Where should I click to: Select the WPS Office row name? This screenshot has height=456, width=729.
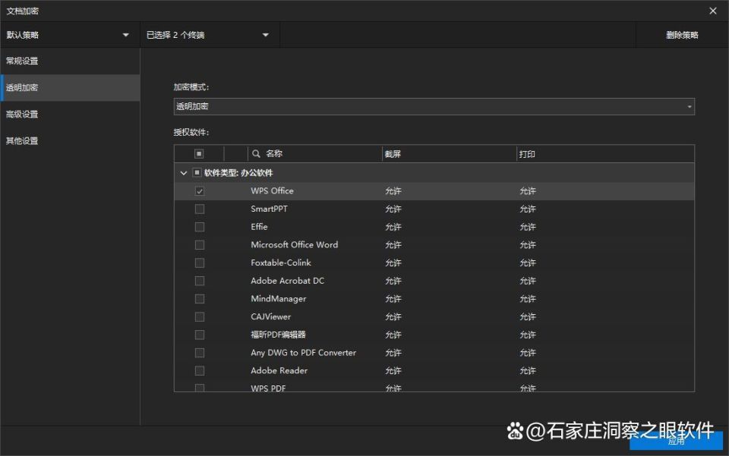pyautogui.click(x=272, y=191)
